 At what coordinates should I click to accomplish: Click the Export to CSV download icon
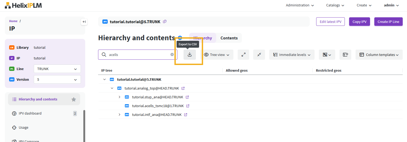(189, 55)
